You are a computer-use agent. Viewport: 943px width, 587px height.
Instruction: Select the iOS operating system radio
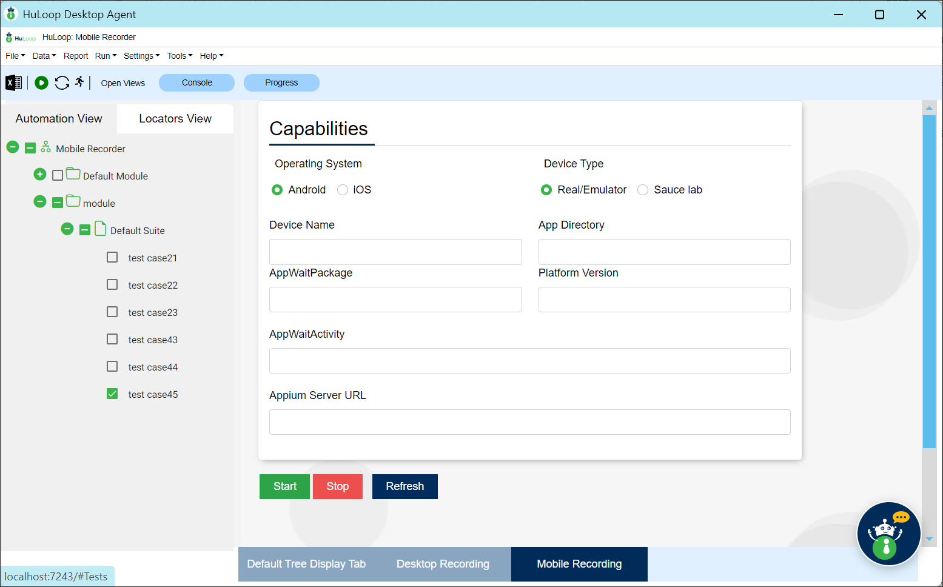tap(343, 190)
